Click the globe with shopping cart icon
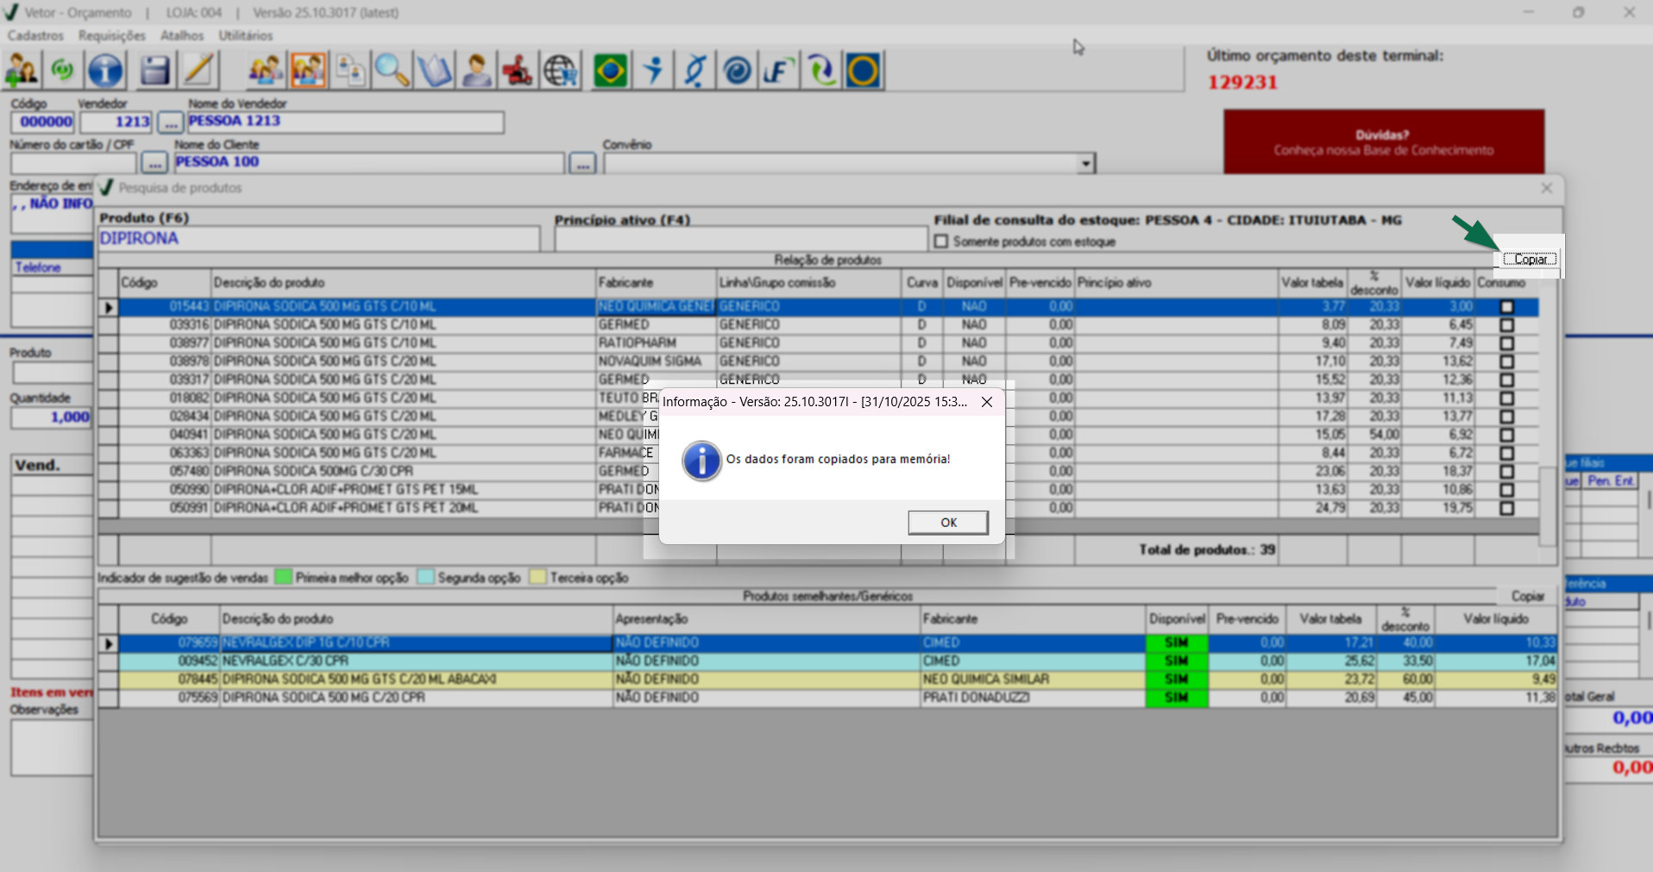The image size is (1653, 872). 561,71
